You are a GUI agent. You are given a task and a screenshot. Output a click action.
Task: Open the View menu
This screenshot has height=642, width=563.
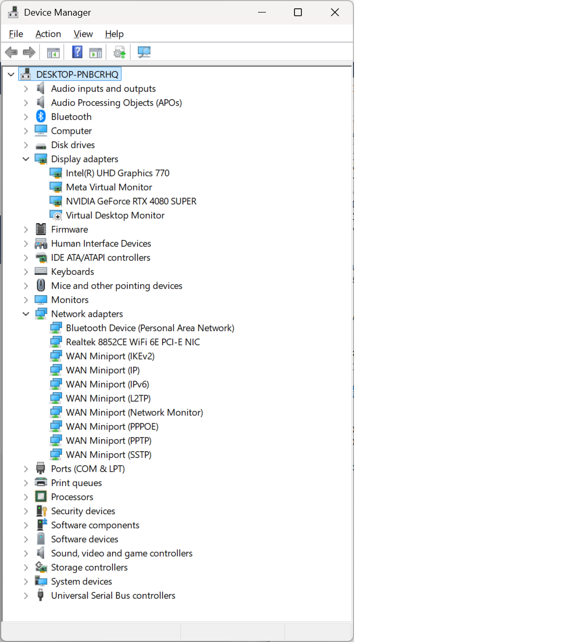point(83,34)
